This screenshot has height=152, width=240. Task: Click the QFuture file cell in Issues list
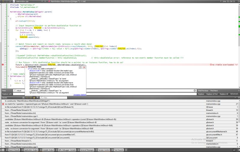tap(209, 107)
